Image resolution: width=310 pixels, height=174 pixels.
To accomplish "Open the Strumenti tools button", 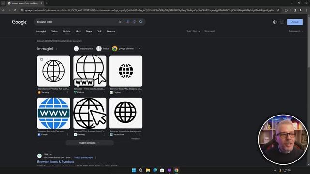I will 210,31.
